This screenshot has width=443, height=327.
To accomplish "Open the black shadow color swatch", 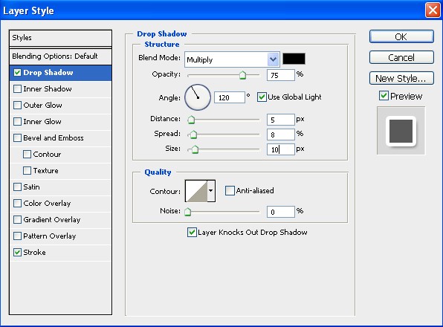I will (294, 59).
